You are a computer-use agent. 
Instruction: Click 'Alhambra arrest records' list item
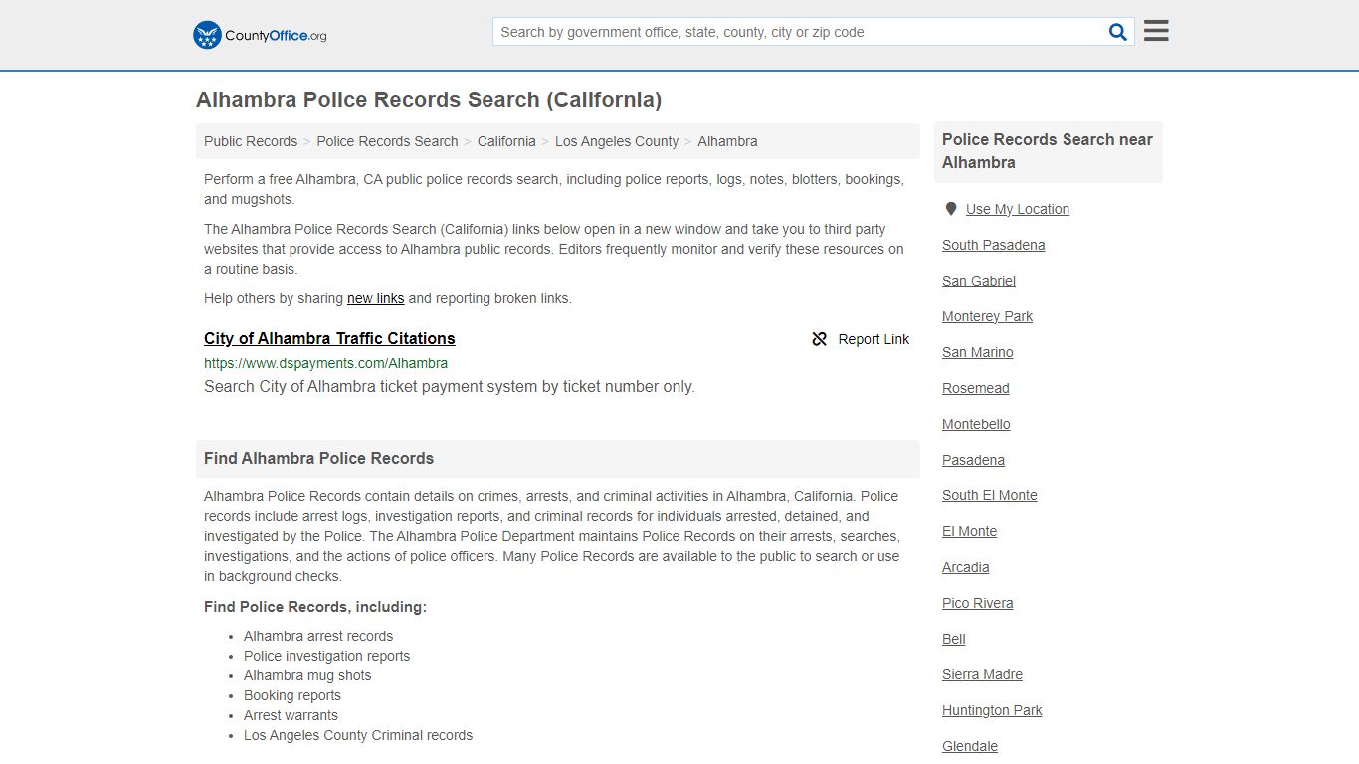pos(318,636)
